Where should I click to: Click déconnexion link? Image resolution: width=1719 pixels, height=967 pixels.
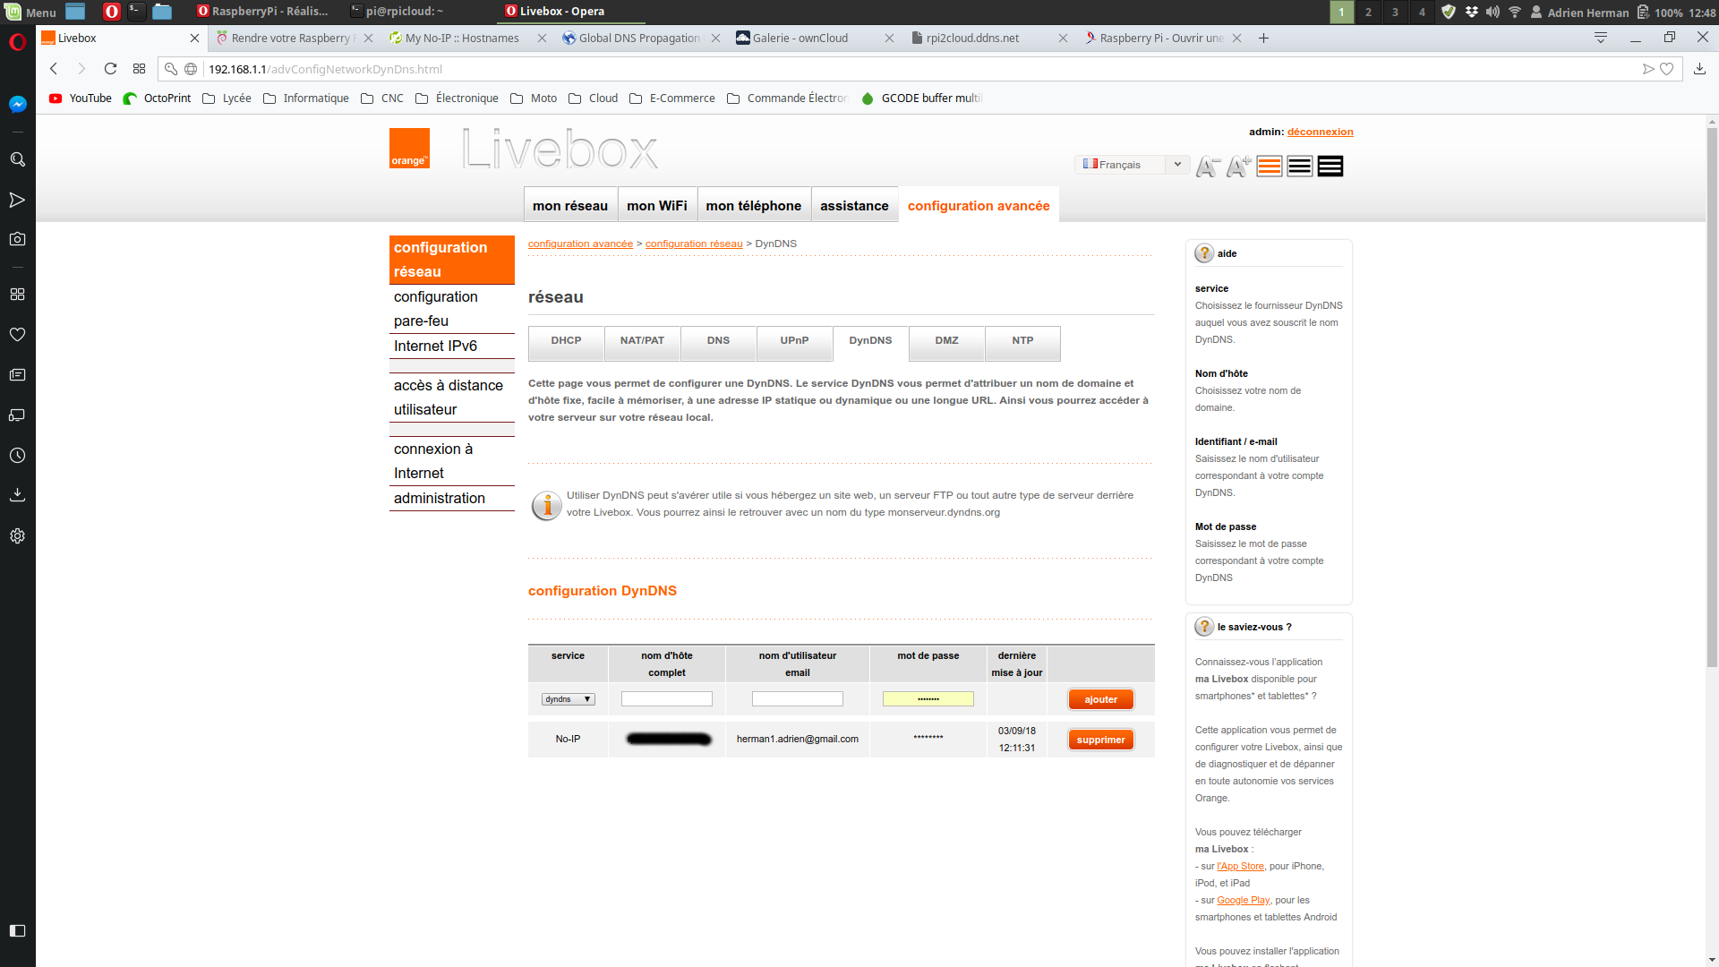click(1320, 132)
